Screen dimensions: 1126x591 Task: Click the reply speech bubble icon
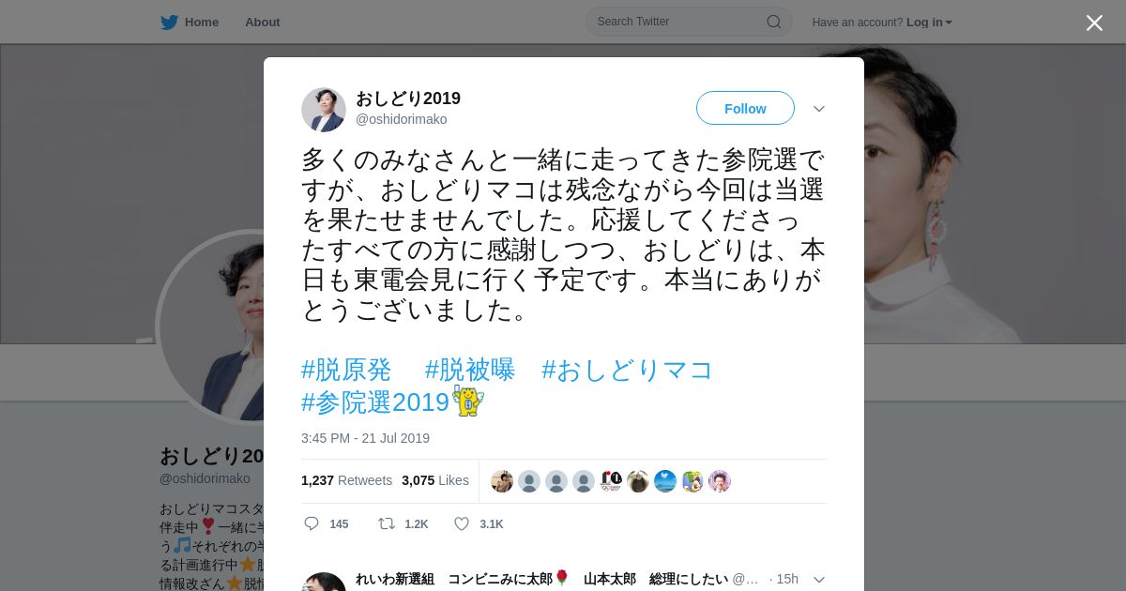click(312, 523)
